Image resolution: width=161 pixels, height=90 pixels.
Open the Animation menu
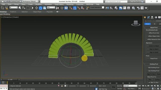pyautogui.click(x=48, y=4)
